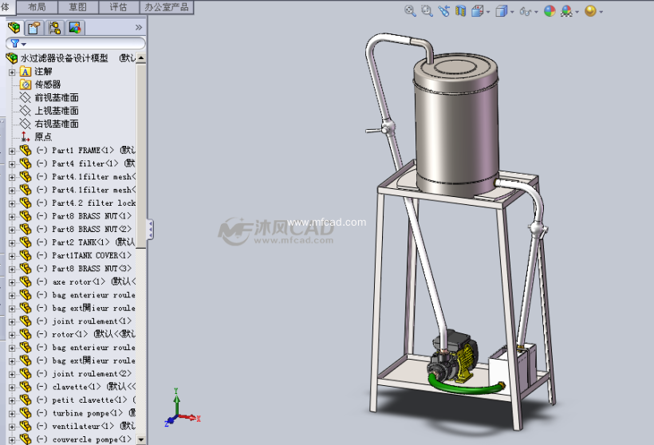Switch to the PropertyManager tab icon
The width and height of the screenshot is (654, 445).
click(34, 27)
